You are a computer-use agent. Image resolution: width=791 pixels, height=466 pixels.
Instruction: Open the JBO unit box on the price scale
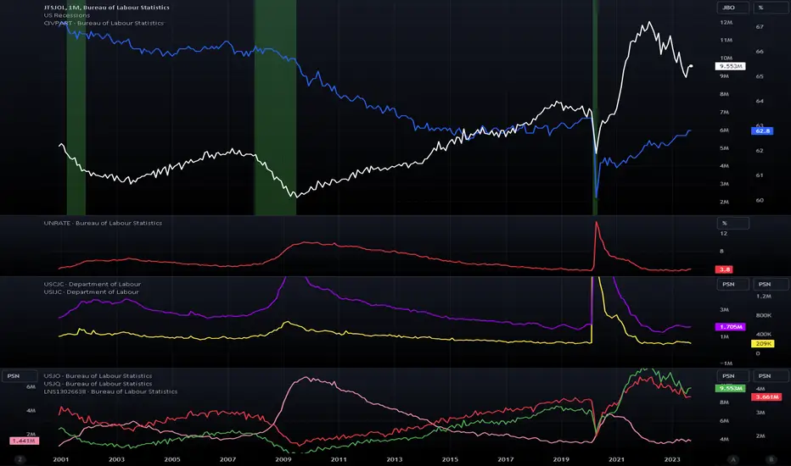733,8
